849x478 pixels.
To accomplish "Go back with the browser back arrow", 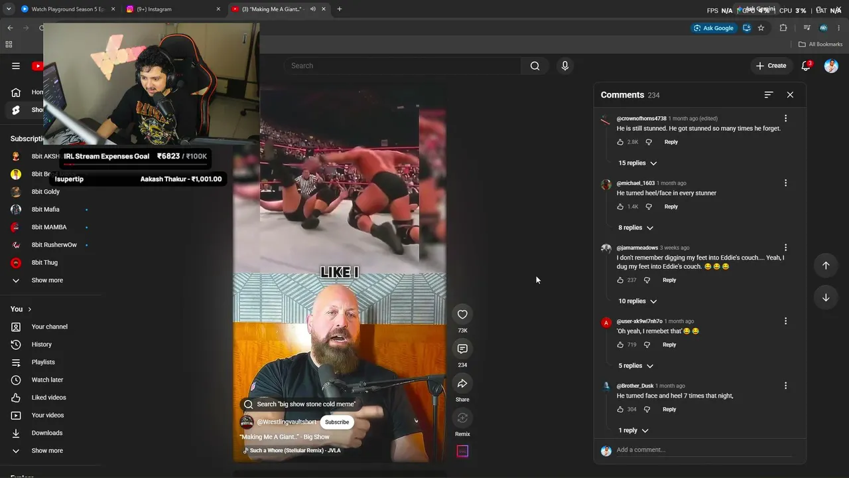I will coord(10,28).
